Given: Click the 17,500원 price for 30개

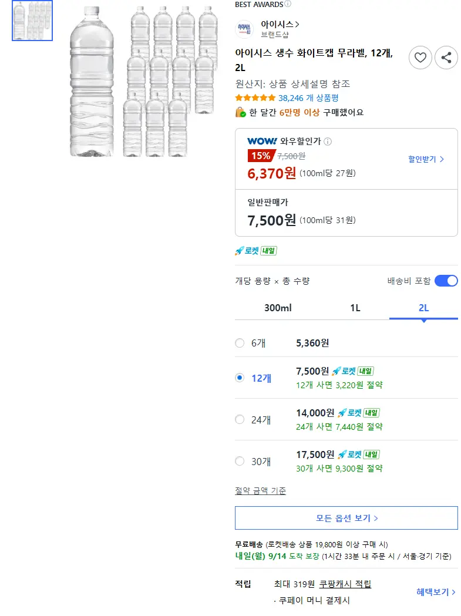Looking at the screenshot, I should [x=315, y=455].
